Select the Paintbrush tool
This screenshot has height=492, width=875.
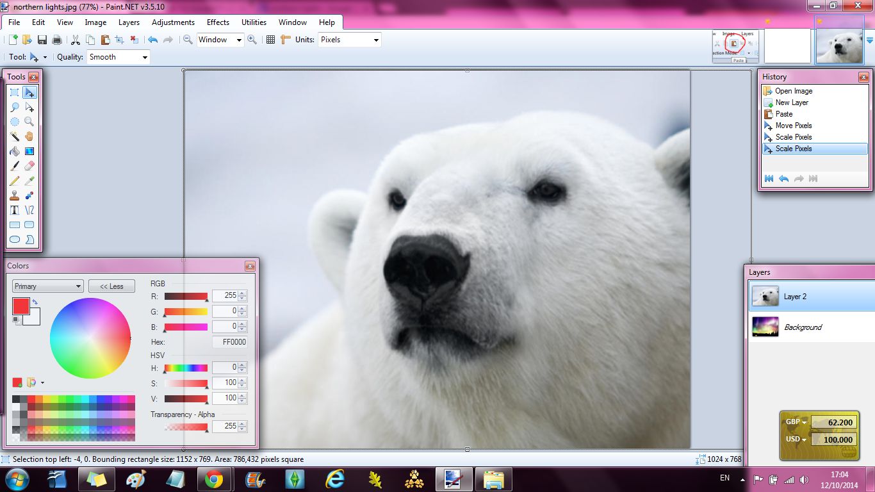14,166
